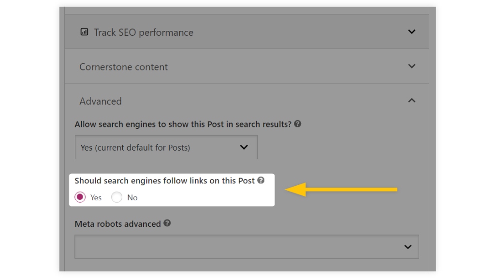Click the 'Meta robots advanced' label
The image size is (495, 278).
click(118, 224)
